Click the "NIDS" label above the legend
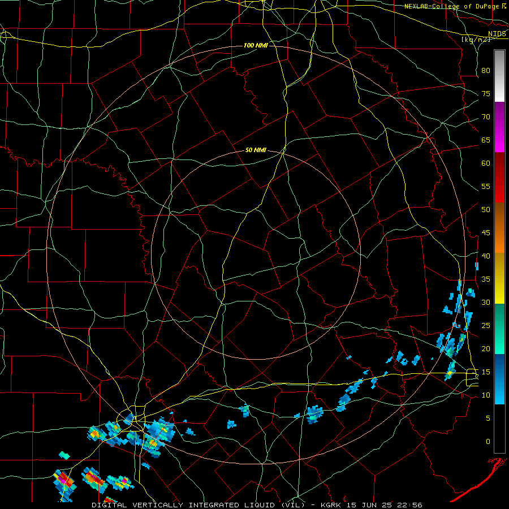The width and height of the screenshot is (509, 509). coord(497,34)
